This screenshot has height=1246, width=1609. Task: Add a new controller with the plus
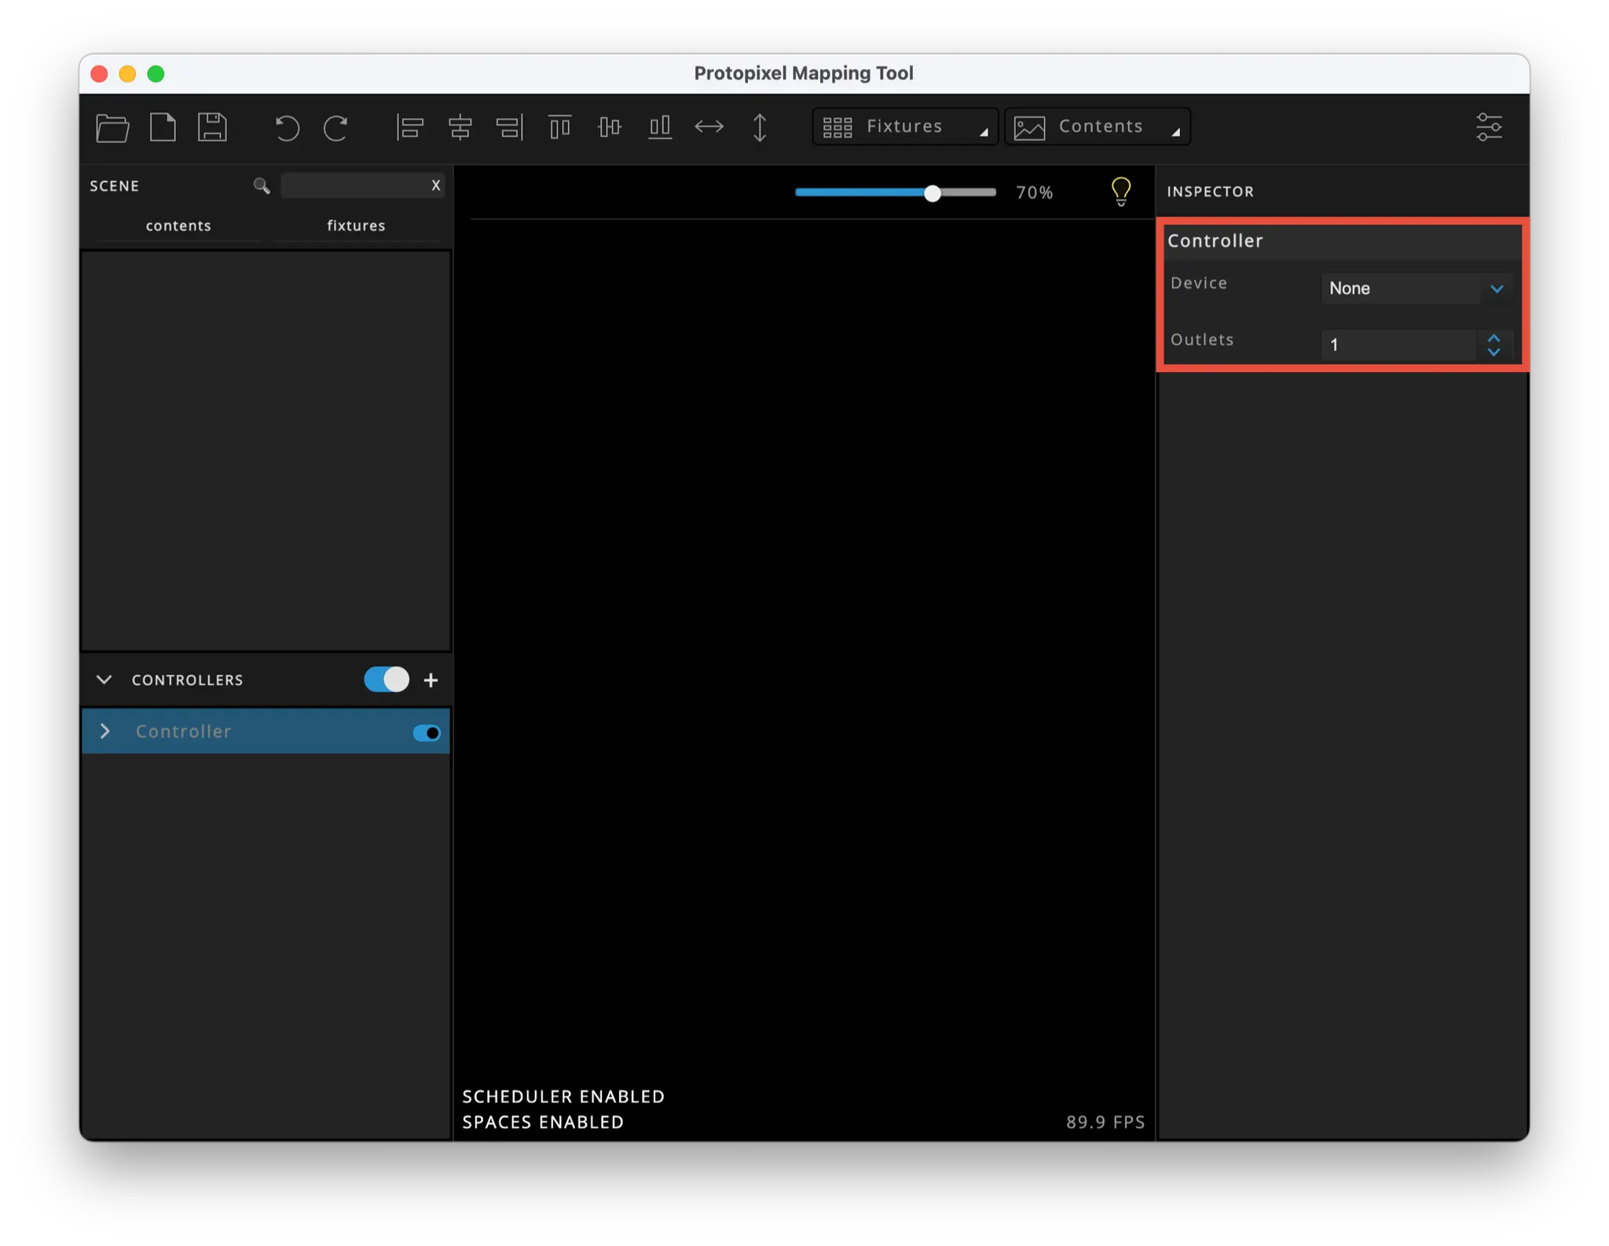coord(431,680)
